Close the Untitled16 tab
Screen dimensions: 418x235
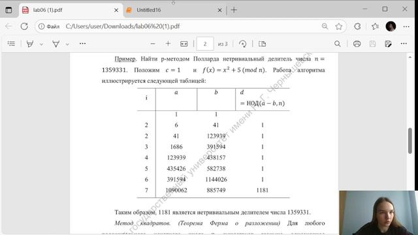tap(219, 10)
